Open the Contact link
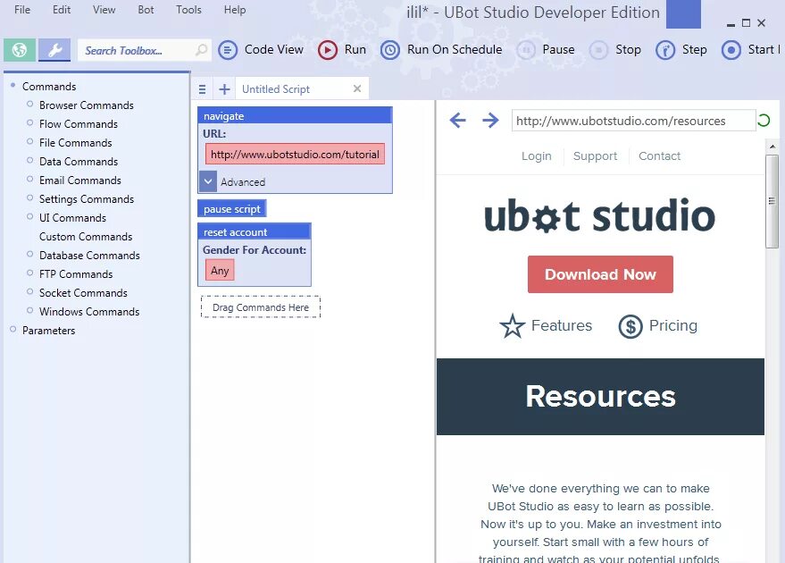 pyautogui.click(x=659, y=155)
